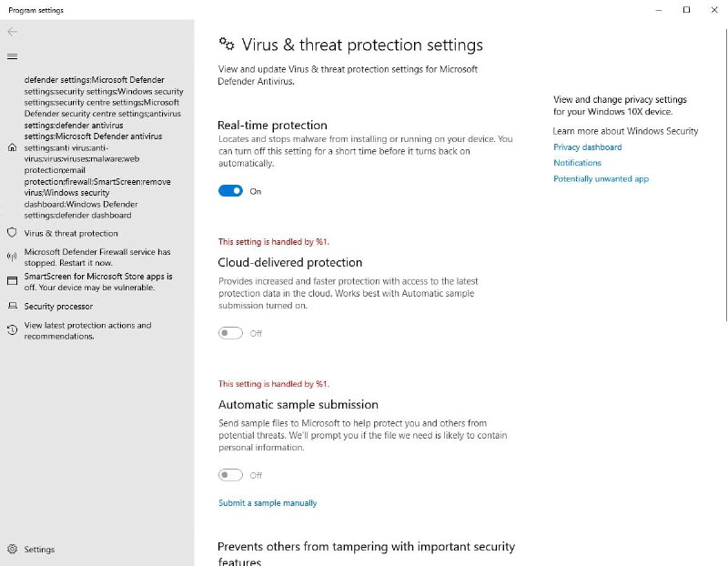728x566 pixels.
Task: Open Settings gear icon at sidebar bottom
Action: (13, 549)
